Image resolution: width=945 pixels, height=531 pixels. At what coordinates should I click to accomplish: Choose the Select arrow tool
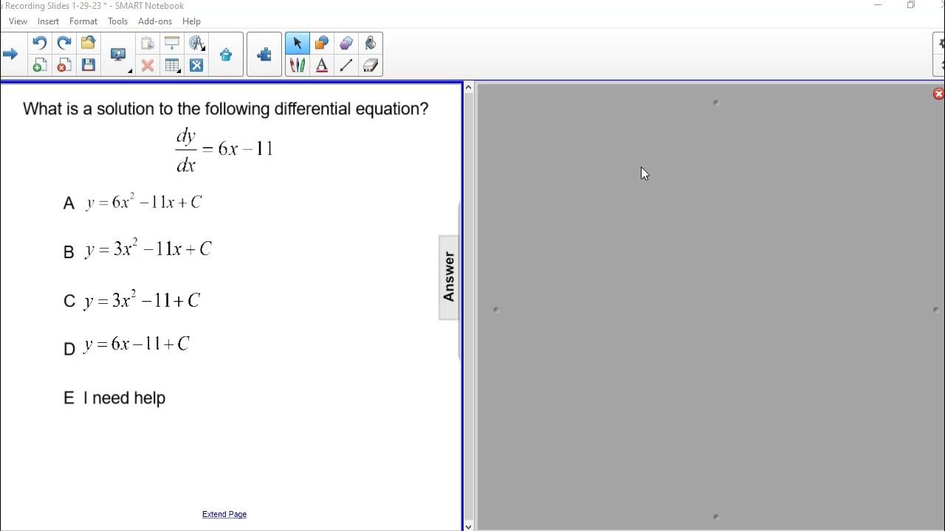coord(298,43)
